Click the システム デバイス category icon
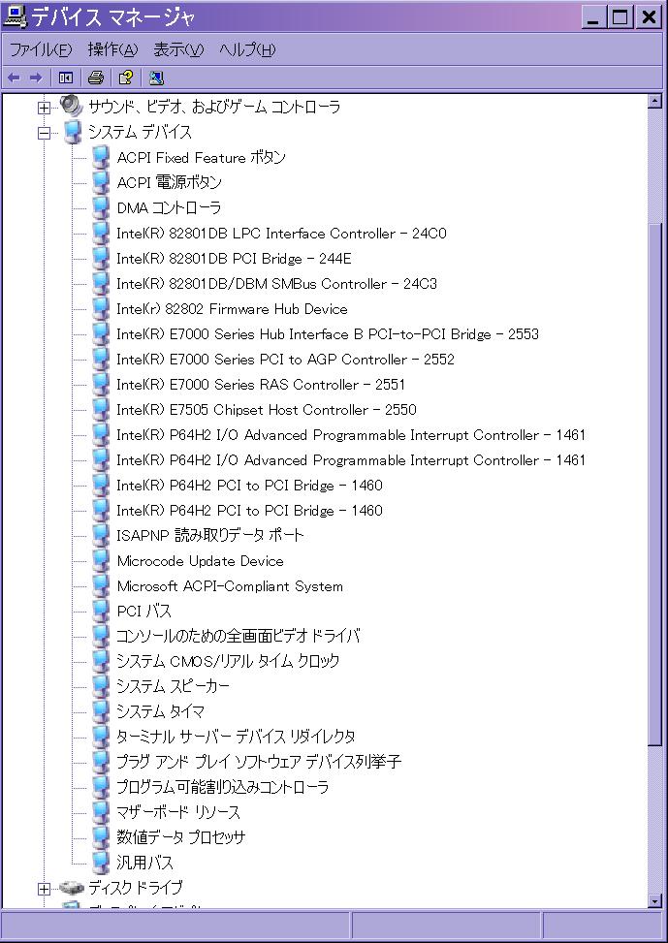This screenshot has height=943, width=668. (x=72, y=132)
